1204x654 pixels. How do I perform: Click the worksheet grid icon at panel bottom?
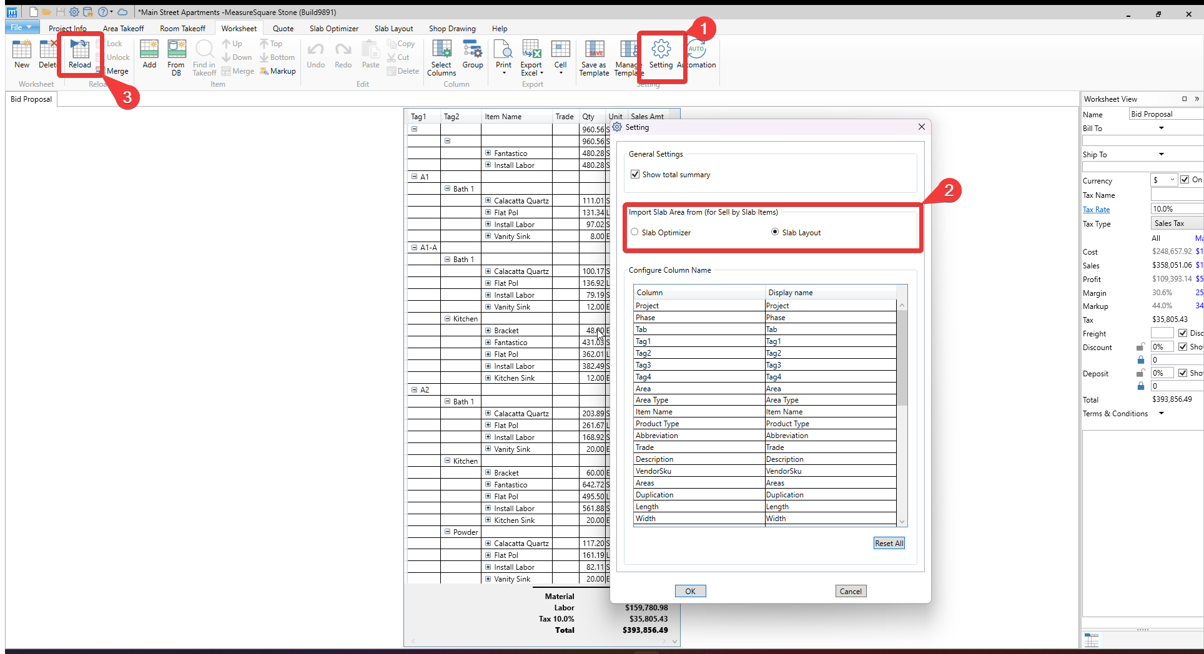tap(1092, 640)
